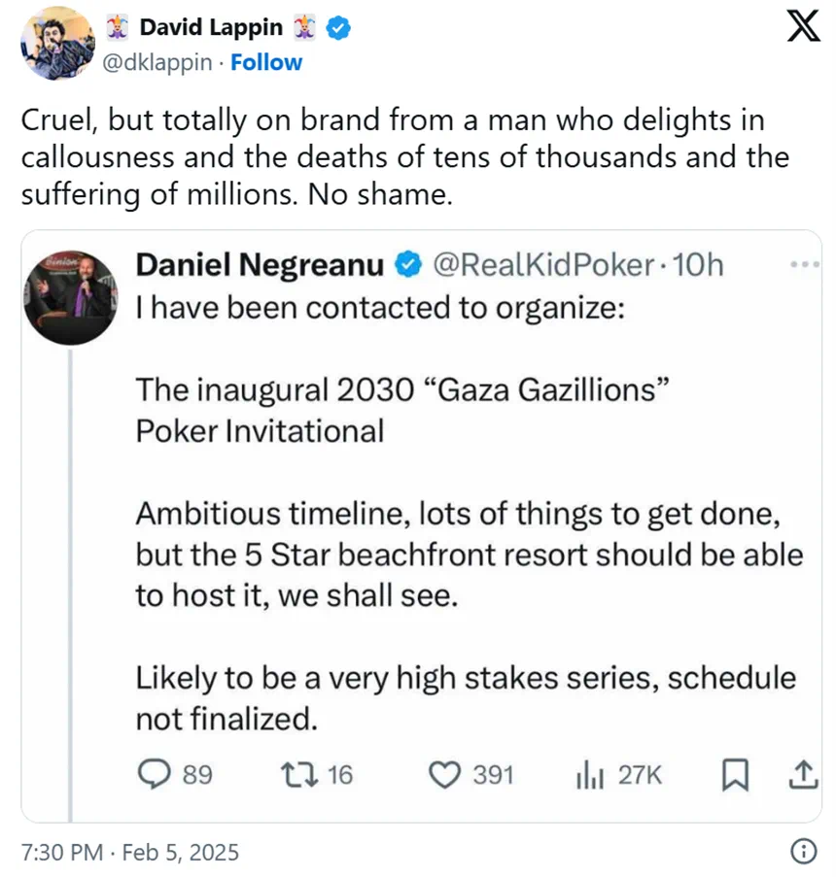Screen dimensions: 836x877
Task: Click the Daniel Negreanu display name
Action: 260,264
